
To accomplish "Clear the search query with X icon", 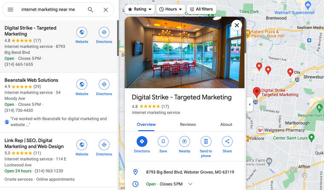I will pyautogui.click(x=106, y=9).
